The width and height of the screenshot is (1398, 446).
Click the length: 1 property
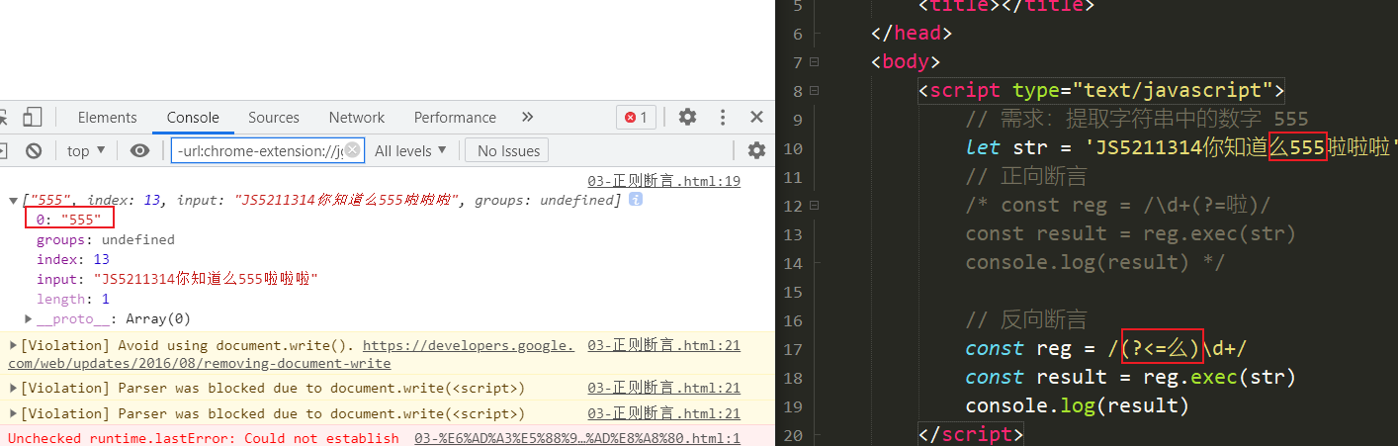pyautogui.click(x=73, y=299)
